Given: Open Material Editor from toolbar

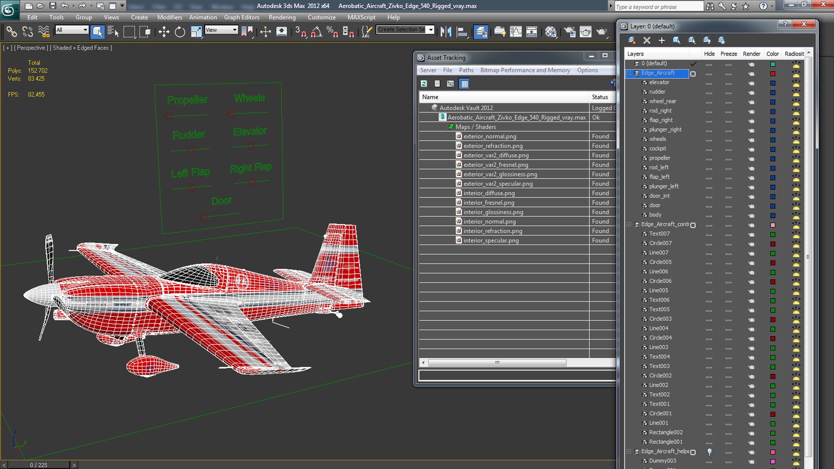Looking at the screenshot, I should (x=551, y=32).
